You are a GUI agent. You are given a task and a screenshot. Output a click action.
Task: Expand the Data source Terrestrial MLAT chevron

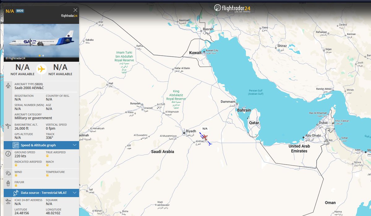(x=75, y=193)
